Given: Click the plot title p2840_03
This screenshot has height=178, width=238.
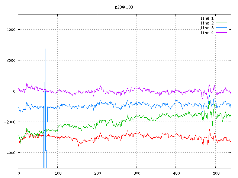Looking at the screenshot, I should coord(124,7).
